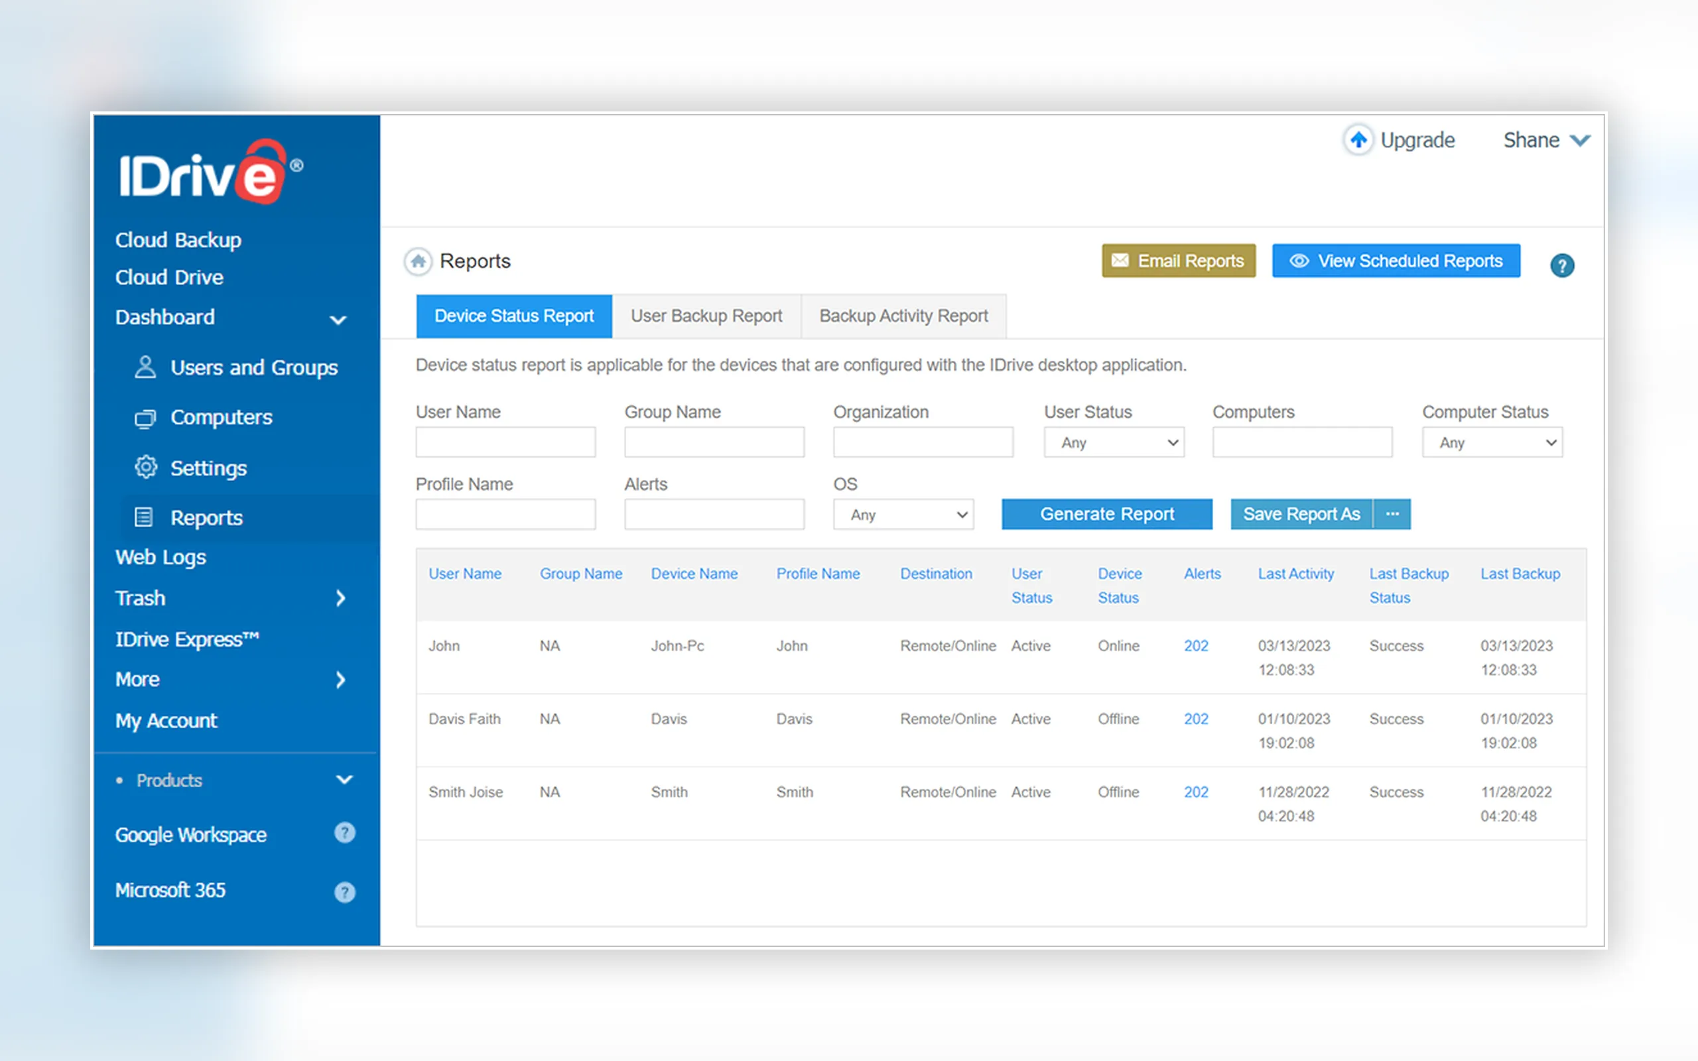Click the Computers monitor icon
The image size is (1698, 1061).
pos(145,418)
